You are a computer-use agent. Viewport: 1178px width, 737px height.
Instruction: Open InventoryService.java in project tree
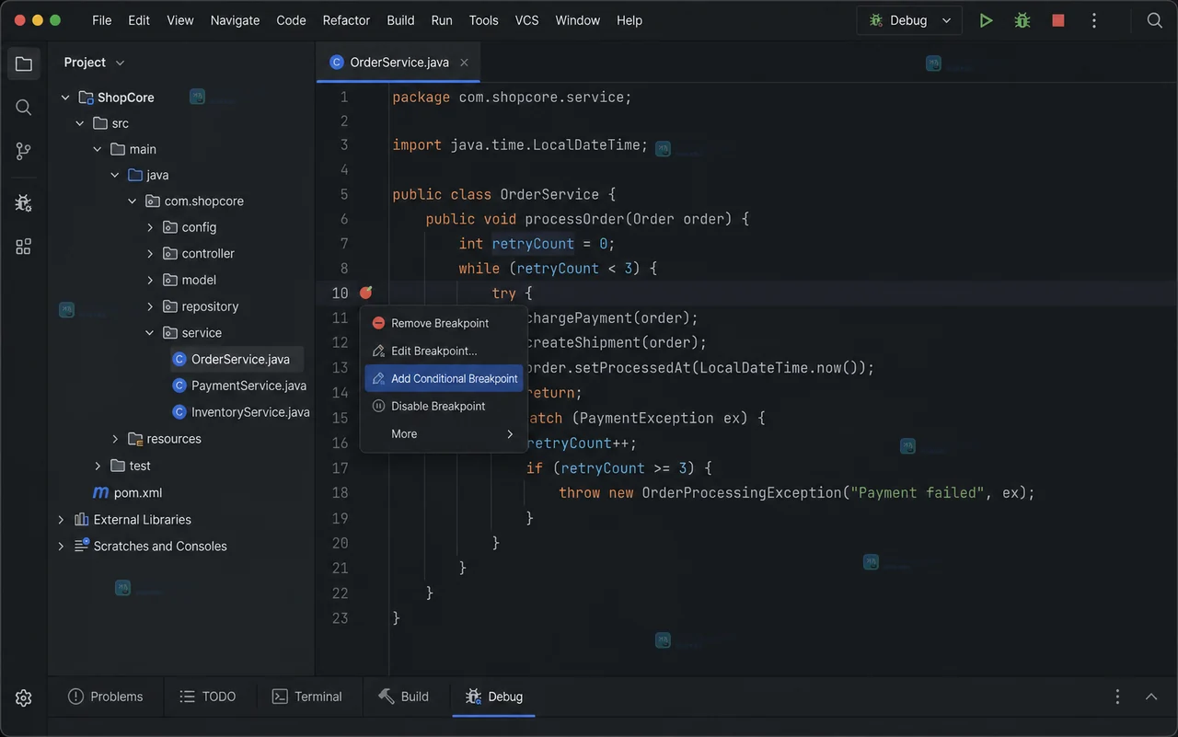click(x=241, y=412)
